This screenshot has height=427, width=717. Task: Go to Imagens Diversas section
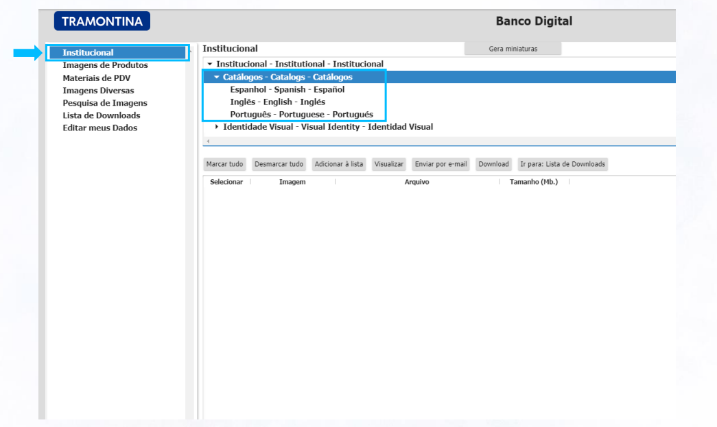coord(98,90)
